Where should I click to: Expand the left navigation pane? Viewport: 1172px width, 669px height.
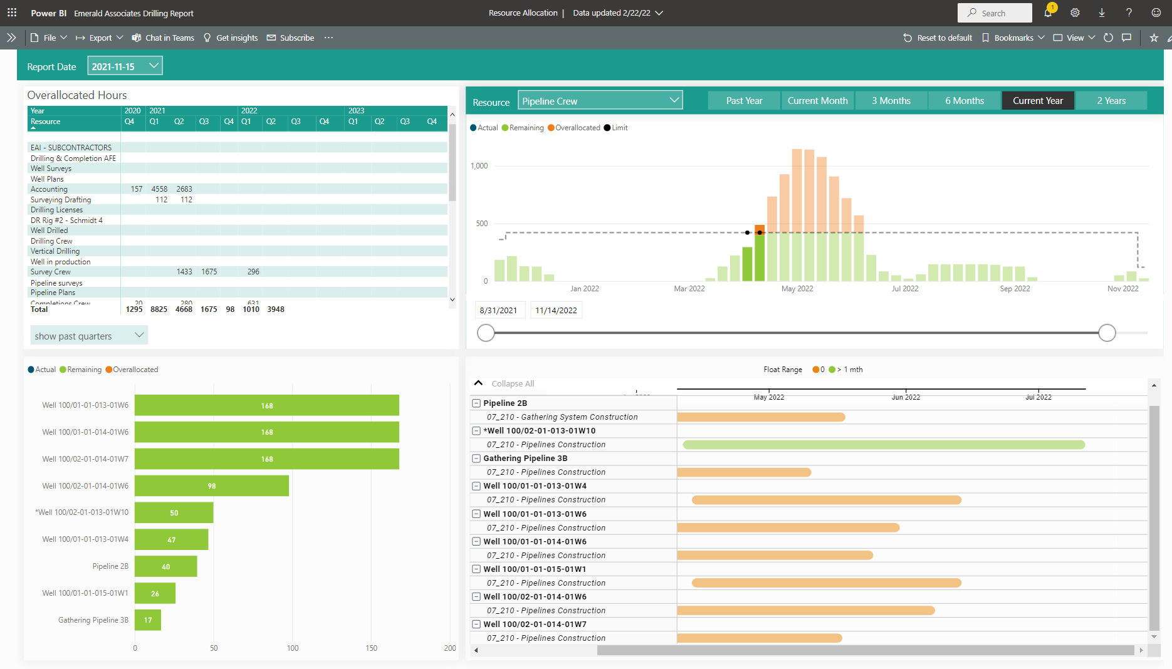pyautogui.click(x=11, y=38)
